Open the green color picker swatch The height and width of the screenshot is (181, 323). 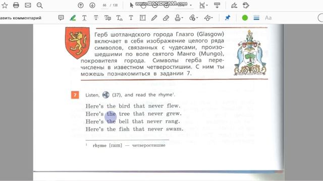[x=245, y=18]
